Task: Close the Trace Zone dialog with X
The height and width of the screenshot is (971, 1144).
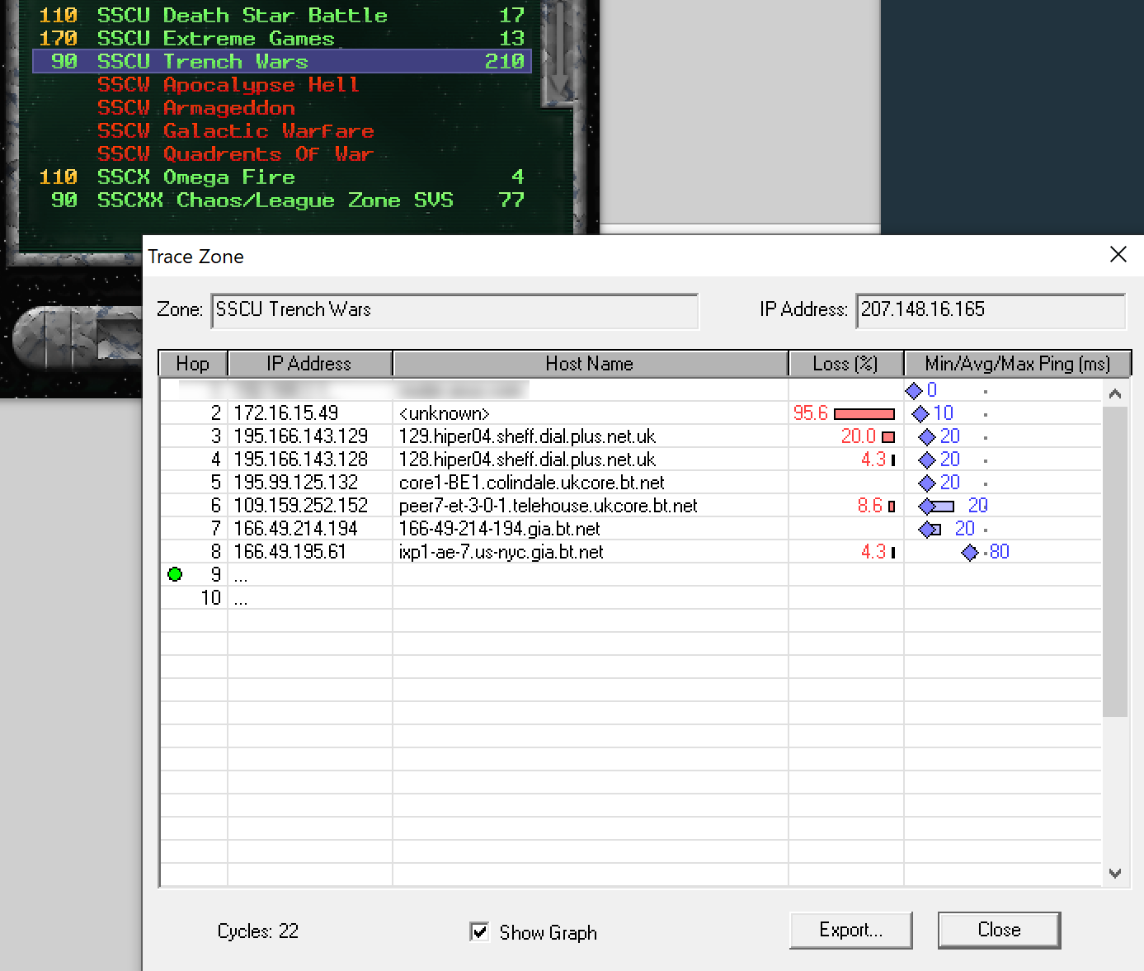Action: tap(1118, 255)
